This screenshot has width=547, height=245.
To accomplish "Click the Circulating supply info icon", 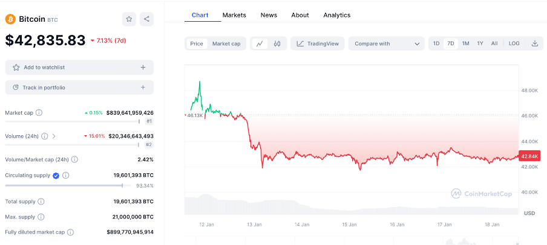I will [x=65, y=176].
